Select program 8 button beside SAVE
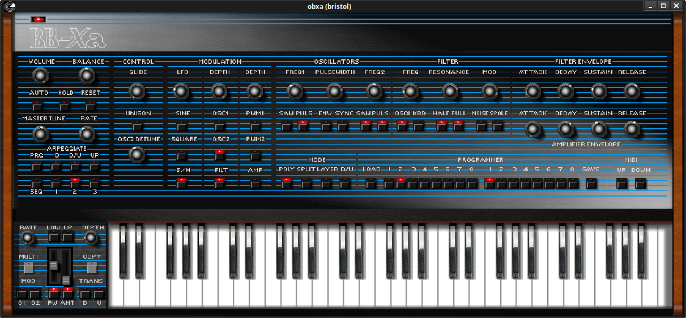The height and width of the screenshot is (318, 686). tap(573, 183)
